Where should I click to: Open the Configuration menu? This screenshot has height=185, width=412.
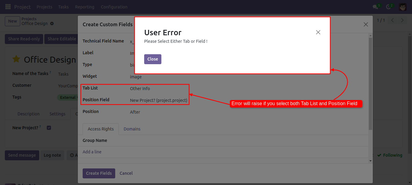coord(114,7)
